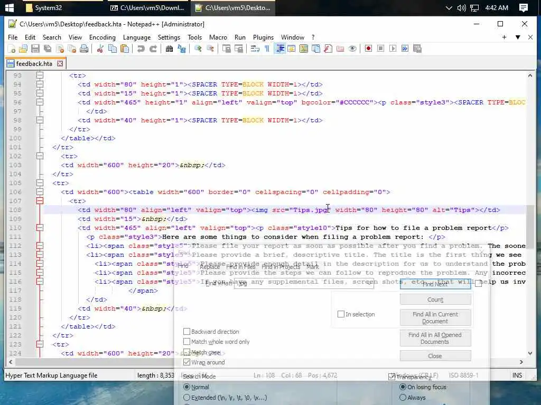Toggle the Transparency checkbox
Image resolution: width=541 pixels, height=405 pixels.
click(391, 377)
